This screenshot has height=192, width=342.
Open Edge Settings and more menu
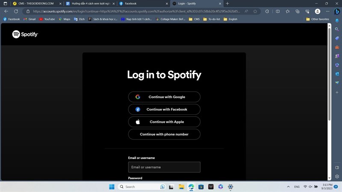click(x=327, y=12)
